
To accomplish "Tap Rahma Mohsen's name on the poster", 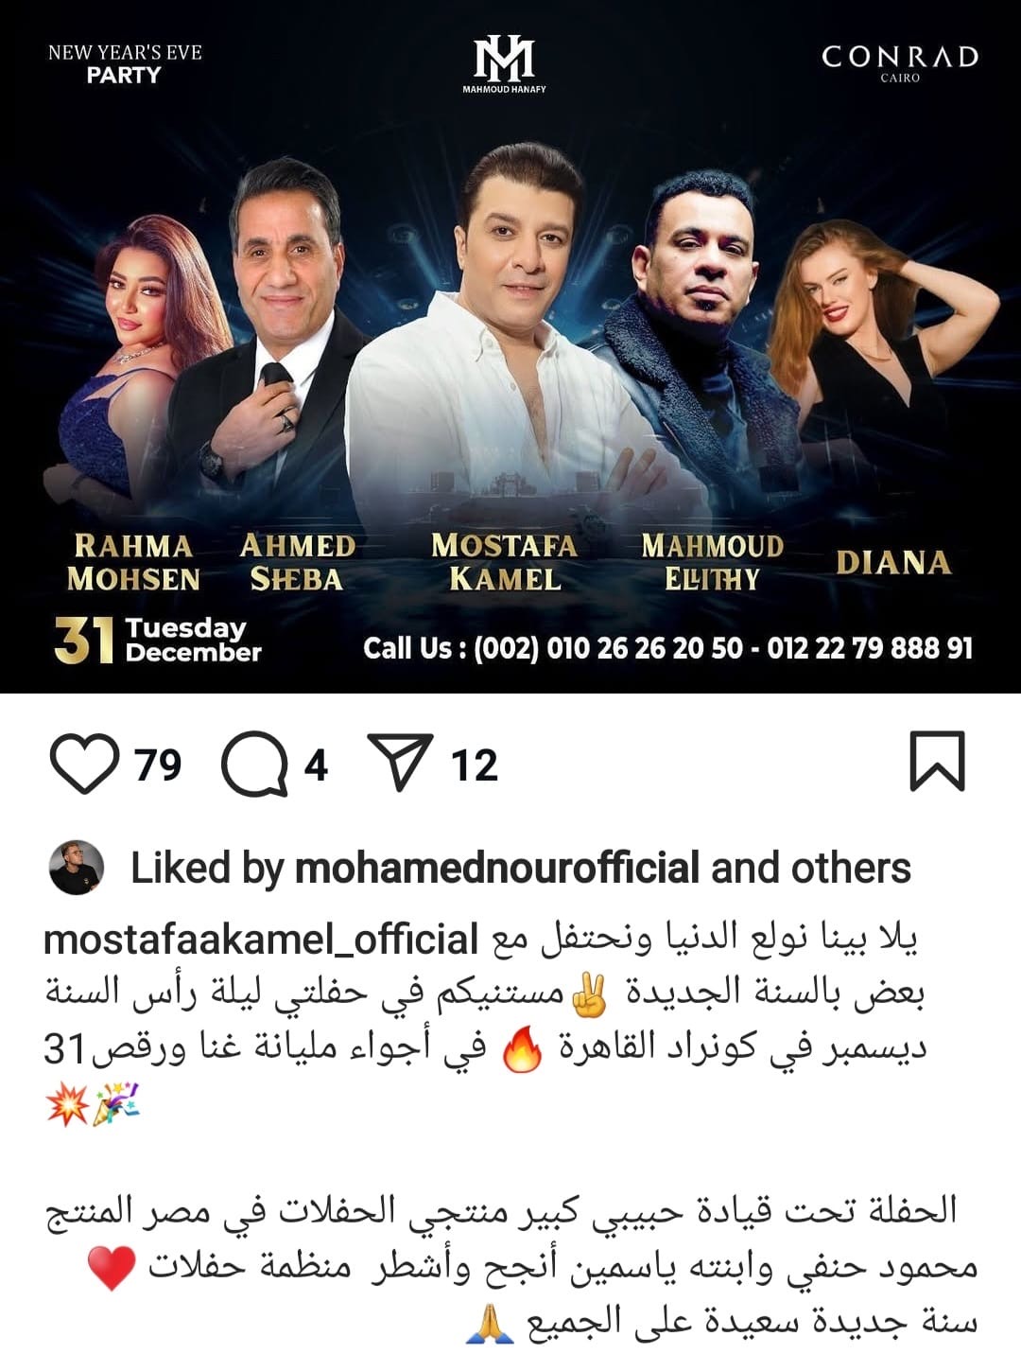I will tap(133, 562).
